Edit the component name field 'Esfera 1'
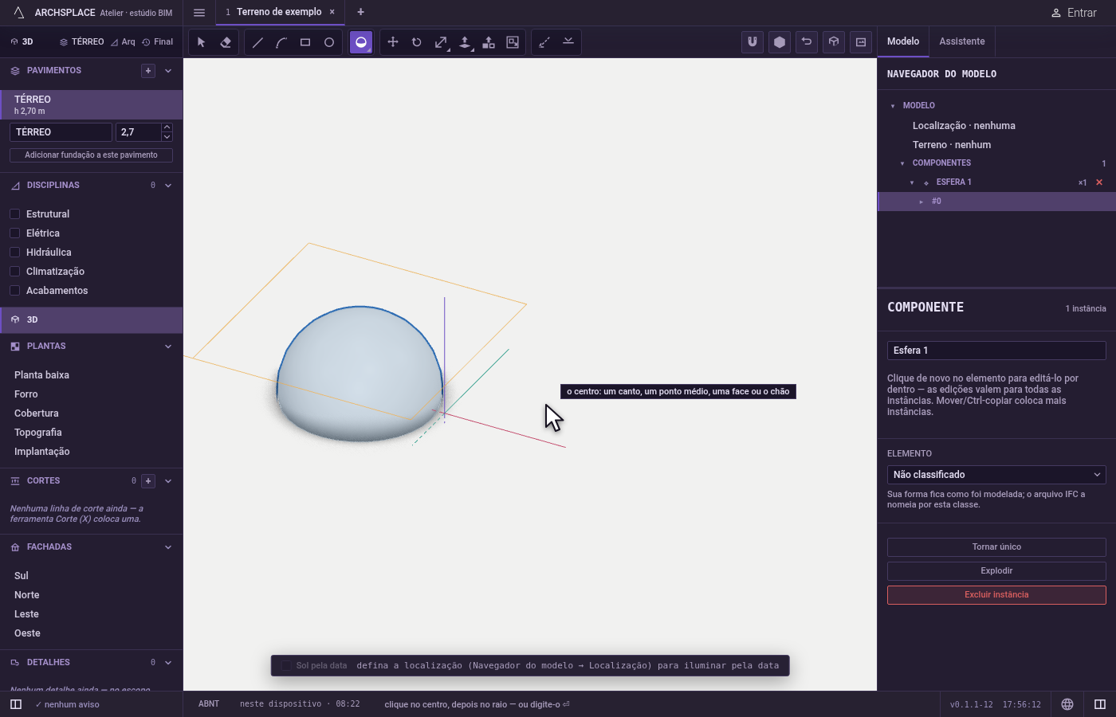This screenshot has width=1116, height=717. pos(996,351)
